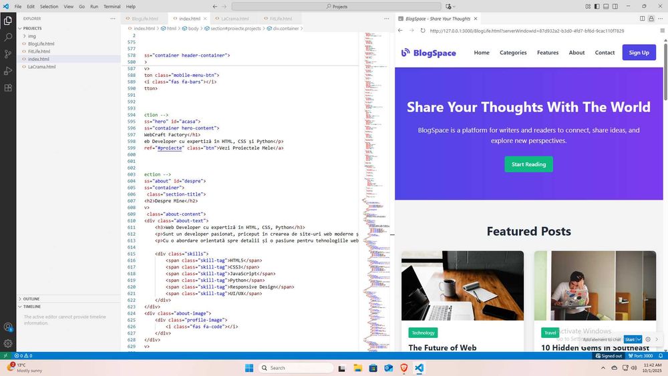This screenshot has width=668, height=376.
Task: Switch to the LaCrama.html editor tab
Action: [x=234, y=19]
